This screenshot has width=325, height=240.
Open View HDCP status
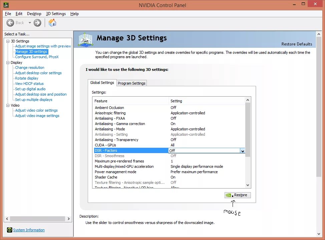tap(29, 84)
